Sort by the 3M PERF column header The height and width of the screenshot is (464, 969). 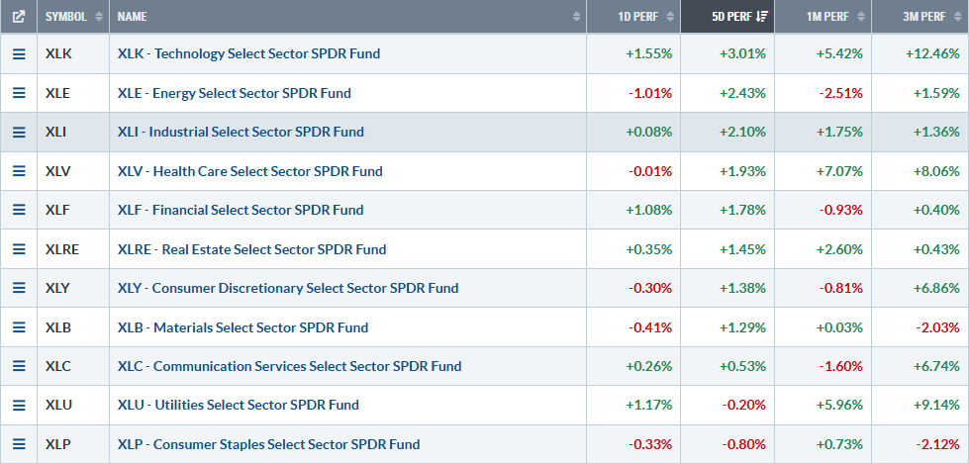coord(929,17)
